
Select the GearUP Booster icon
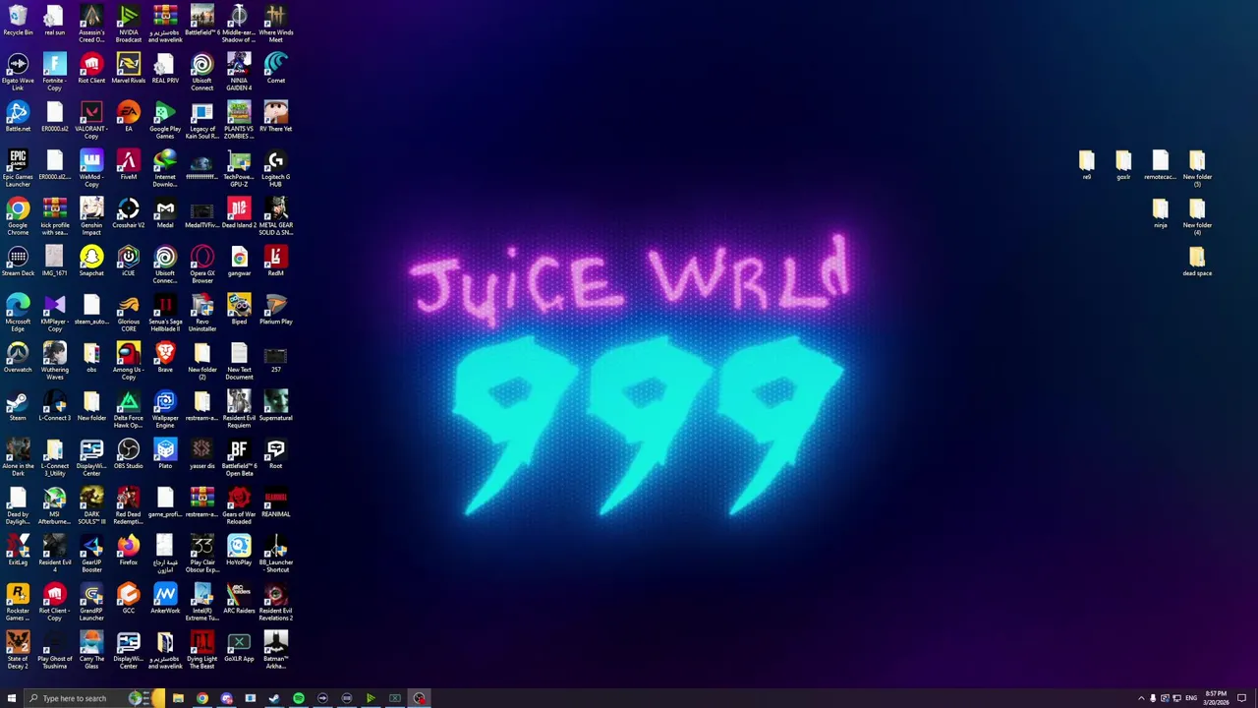click(91, 554)
